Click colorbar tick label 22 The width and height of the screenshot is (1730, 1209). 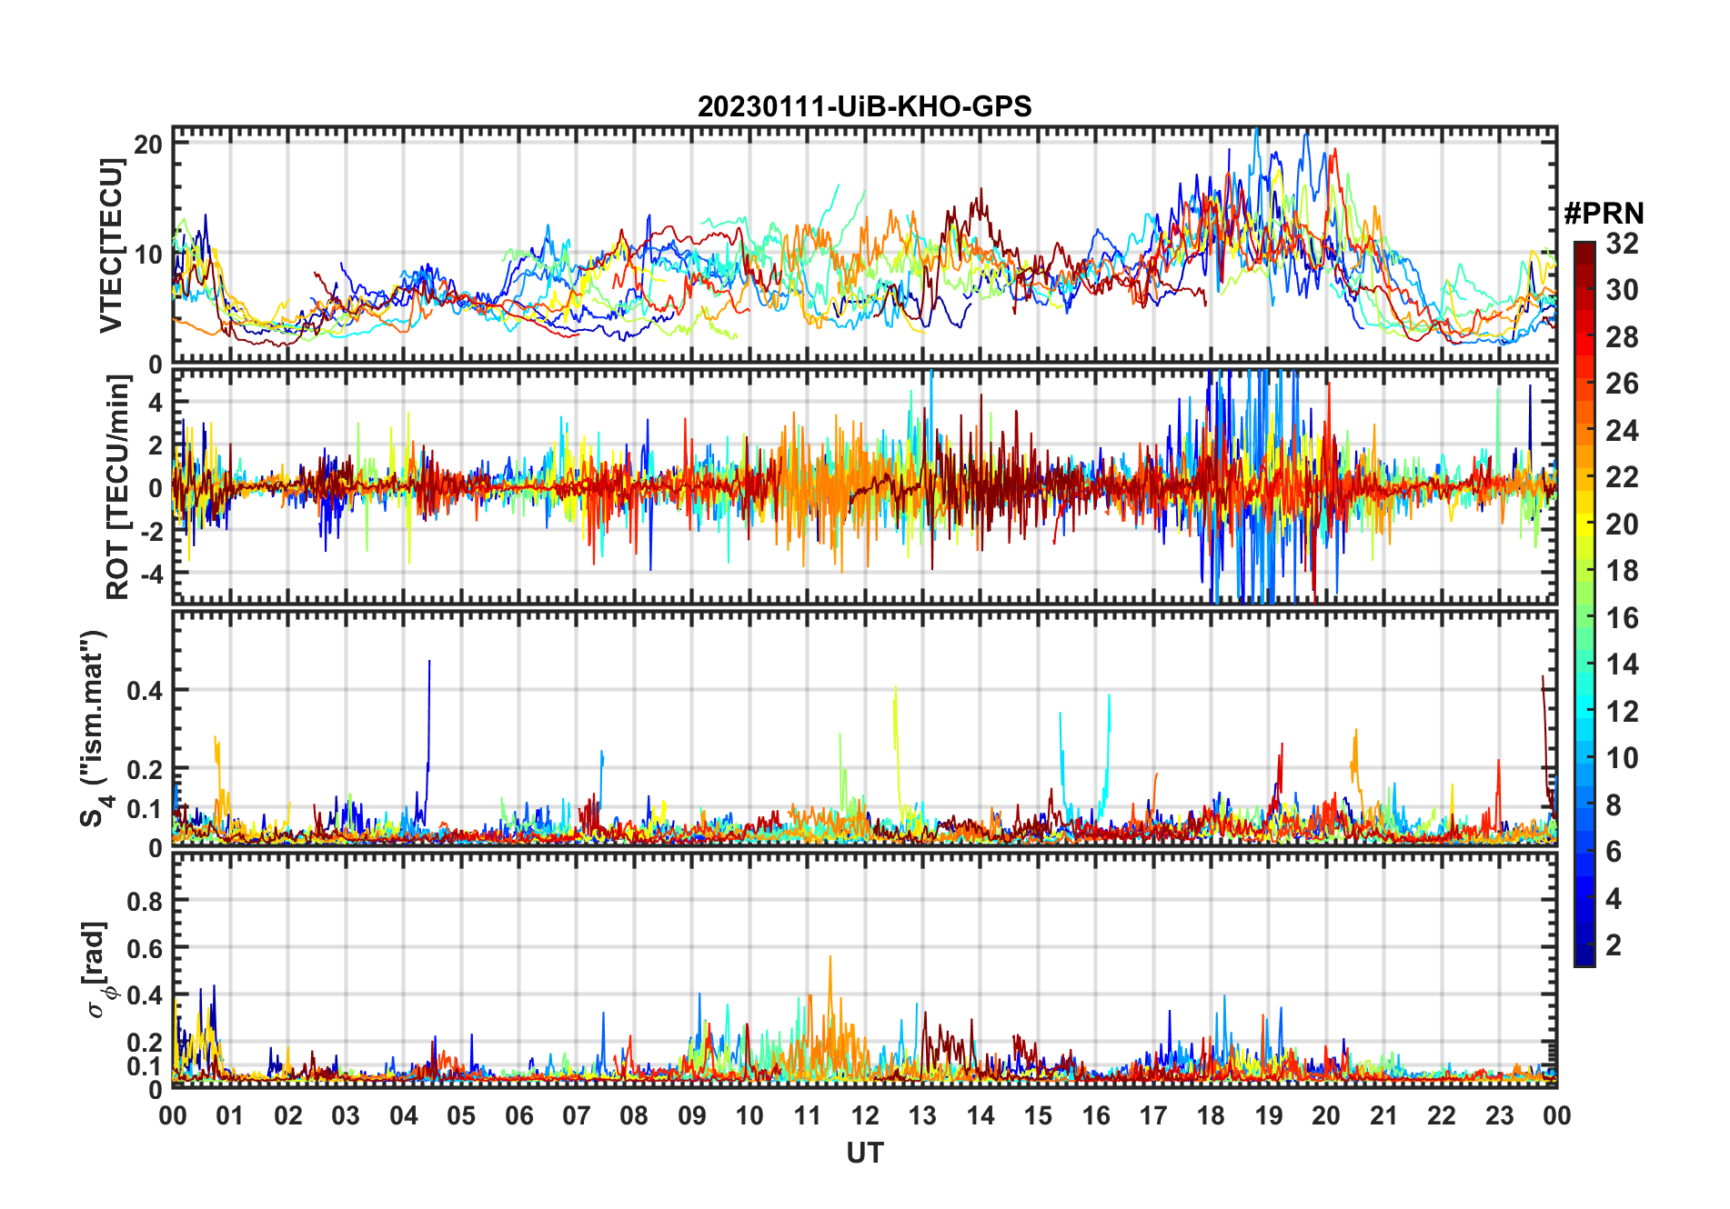tap(1622, 477)
